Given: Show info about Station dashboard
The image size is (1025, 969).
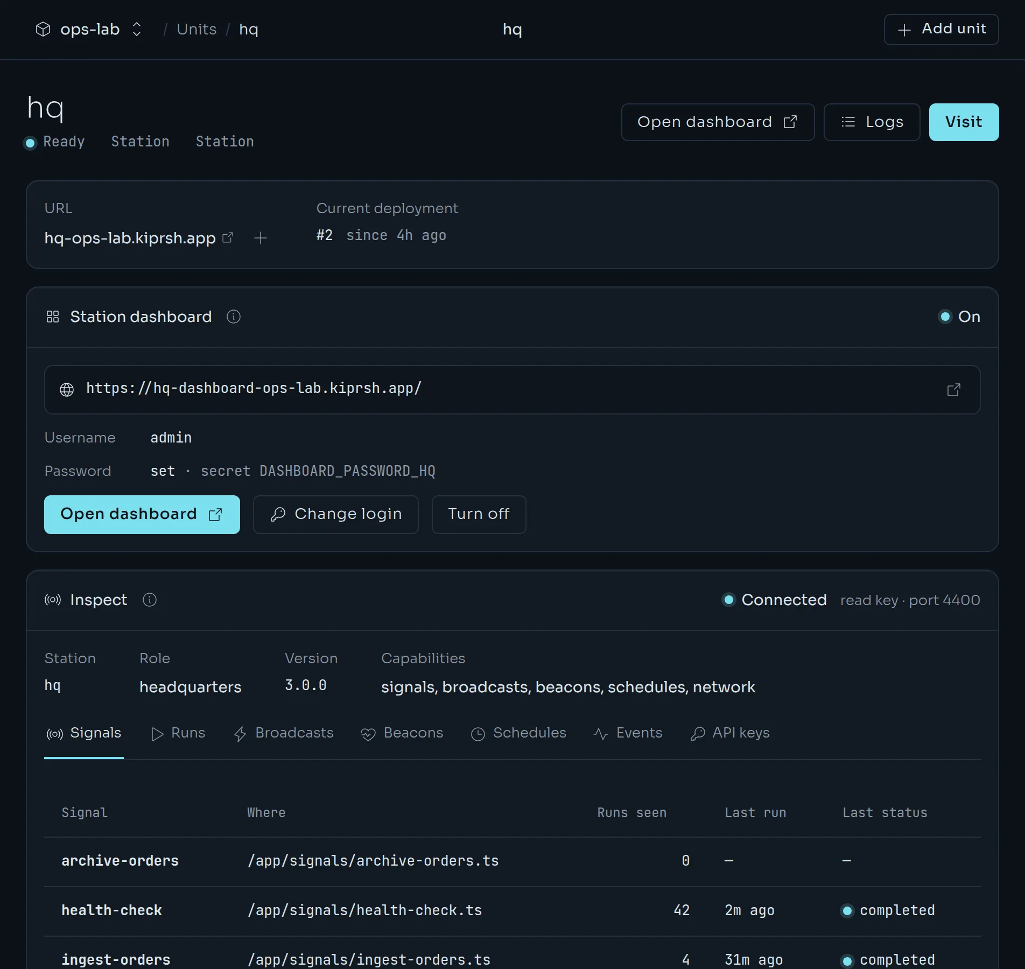Looking at the screenshot, I should coord(234,317).
